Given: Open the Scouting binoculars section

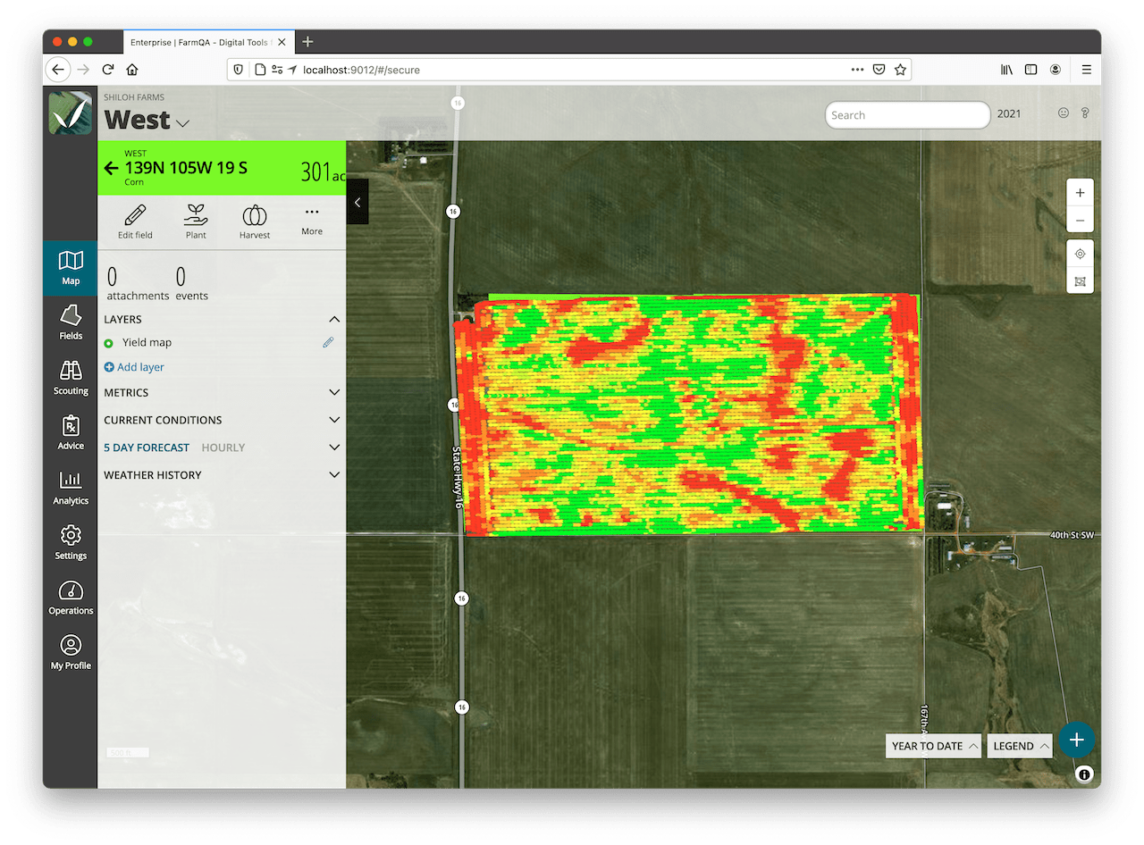Looking at the screenshot, I should [x=71, y=378].
